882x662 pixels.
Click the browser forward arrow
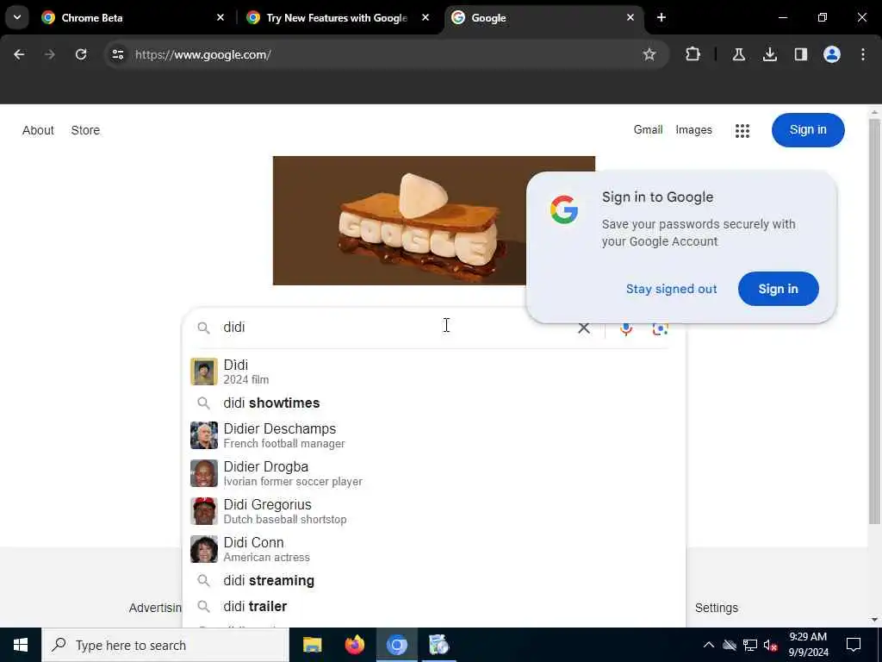click(49, 54)
